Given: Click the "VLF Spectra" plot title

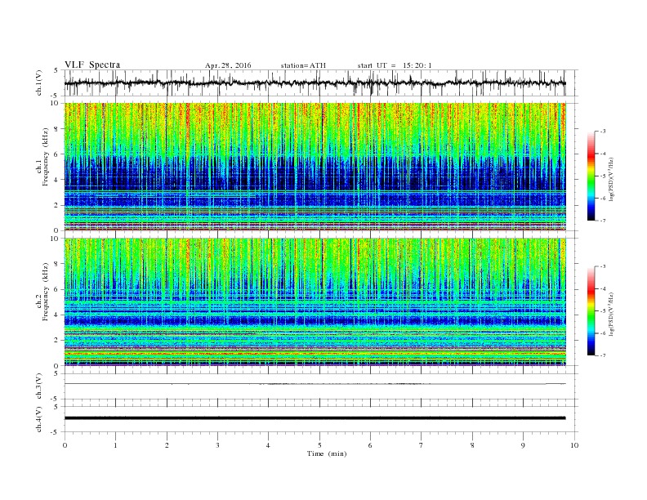Looking at the screenshot, I should pos(92,65).
